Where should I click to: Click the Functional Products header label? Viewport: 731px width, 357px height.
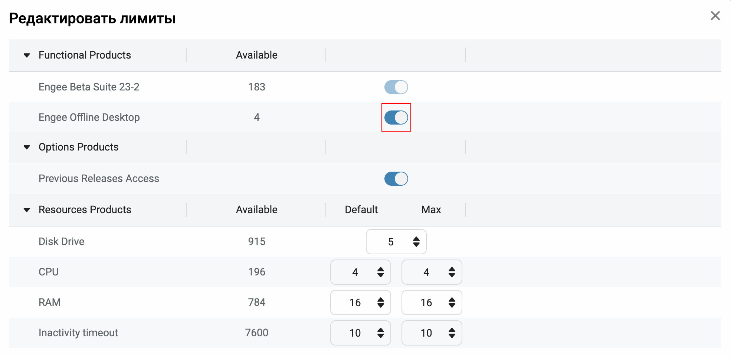click(x=85, y=55)
